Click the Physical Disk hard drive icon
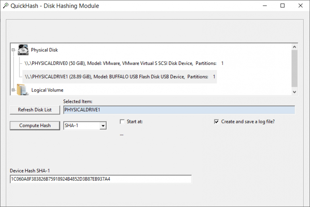Image resolution: width=310 pixels, height=207 pixels. coord(23,50)
